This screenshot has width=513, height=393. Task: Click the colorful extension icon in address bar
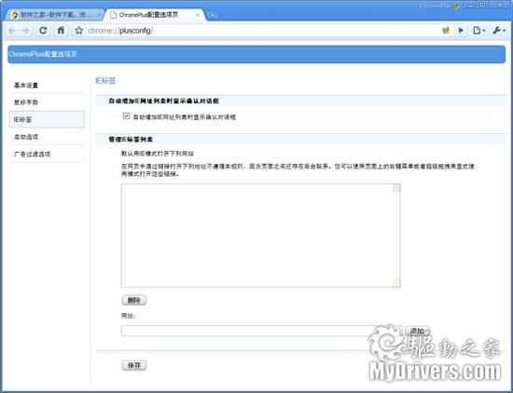(x=446, y=31)
